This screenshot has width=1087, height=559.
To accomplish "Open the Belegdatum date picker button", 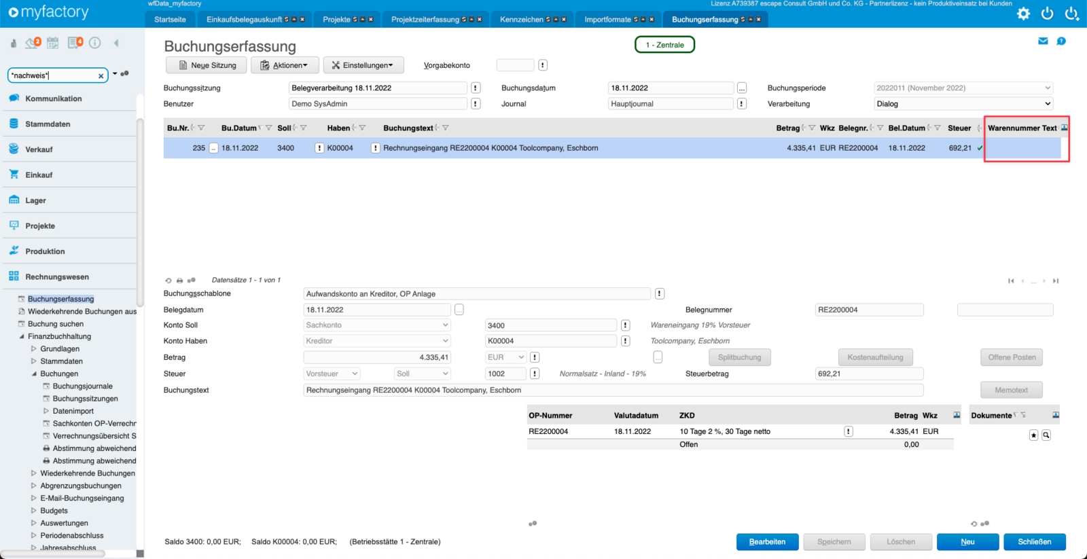I will point(459,310).
